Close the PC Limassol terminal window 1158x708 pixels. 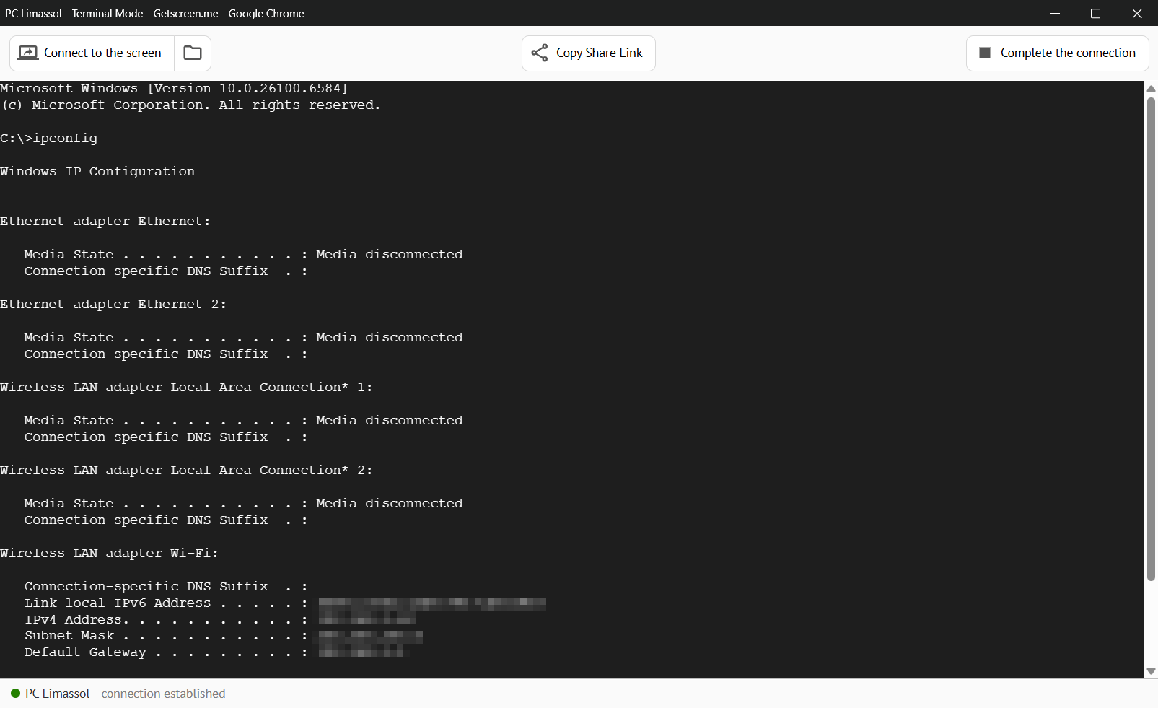tap(1137, 13)
